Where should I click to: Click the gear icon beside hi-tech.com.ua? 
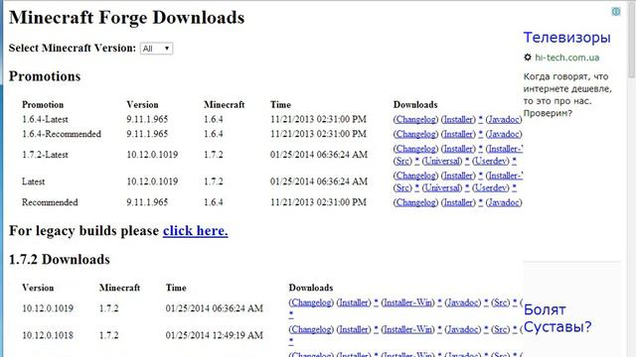(528, 58)
